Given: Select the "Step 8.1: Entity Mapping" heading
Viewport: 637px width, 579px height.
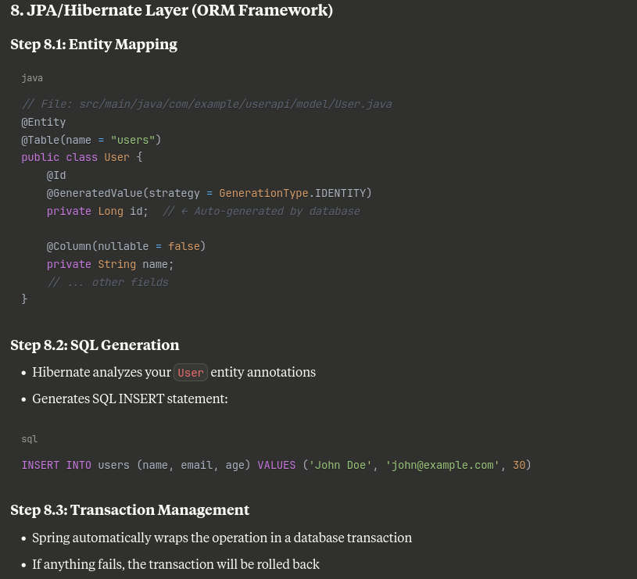Looking at the screenshot, I should click(x=94, y=45).
